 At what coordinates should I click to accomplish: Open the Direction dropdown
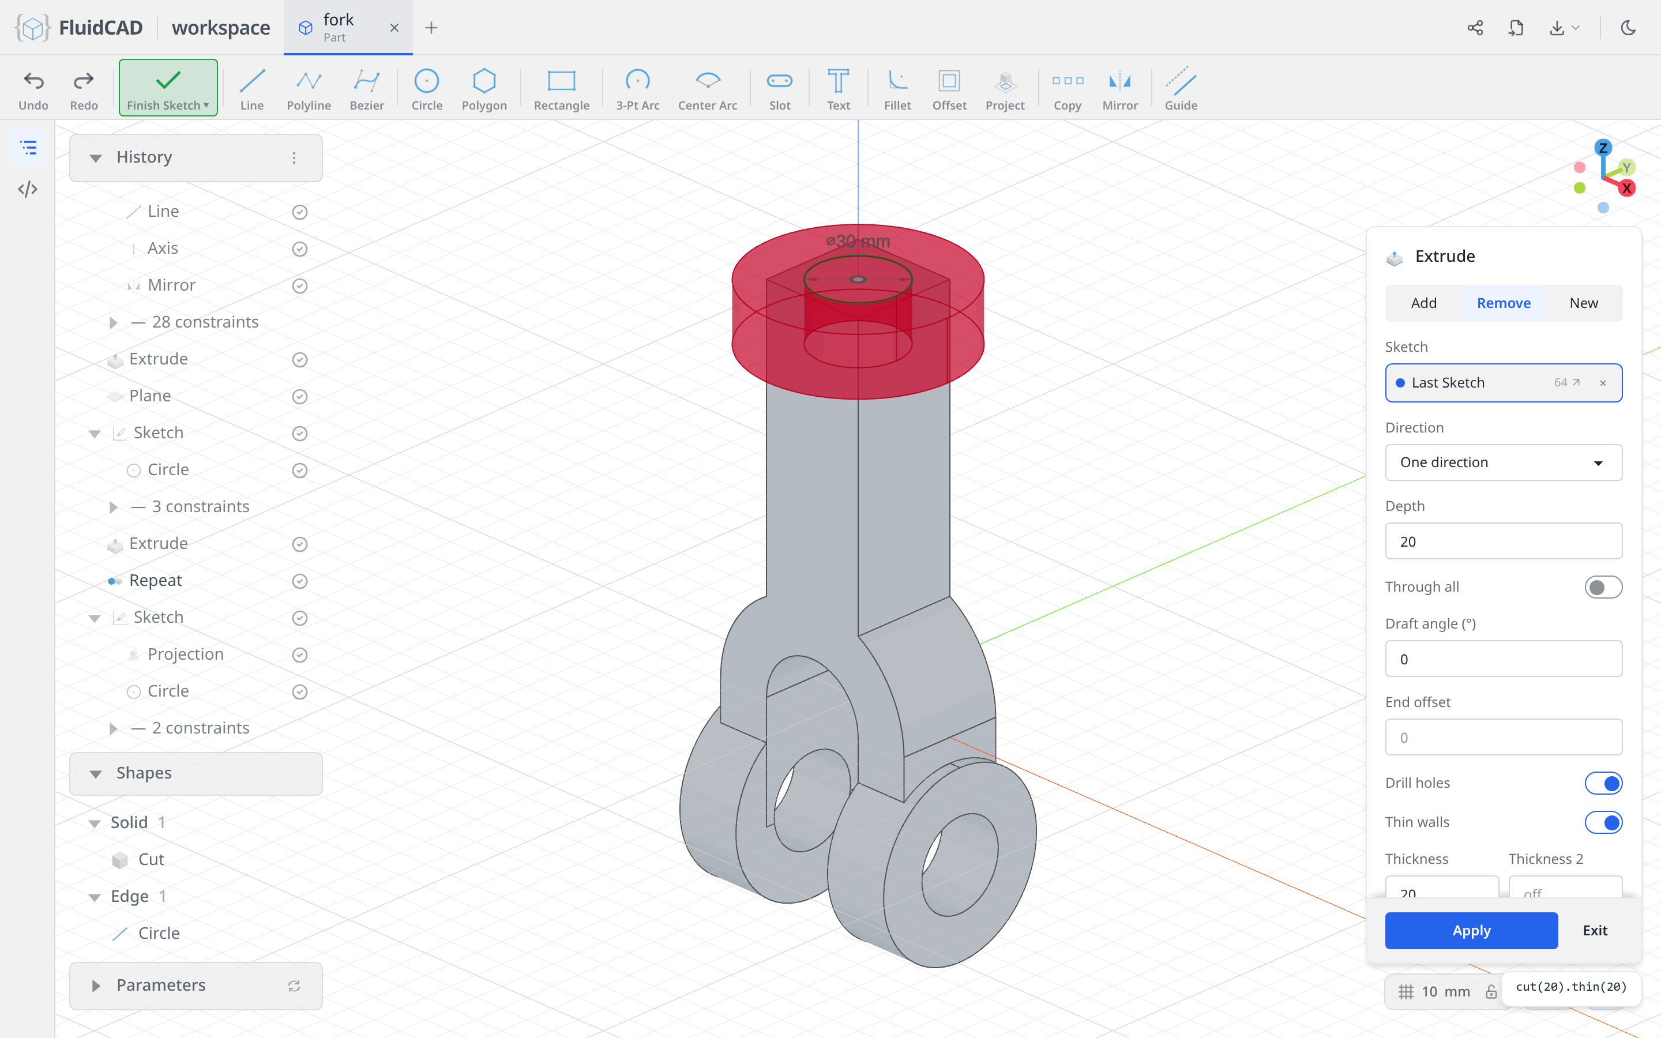(x=1503, y=462)
